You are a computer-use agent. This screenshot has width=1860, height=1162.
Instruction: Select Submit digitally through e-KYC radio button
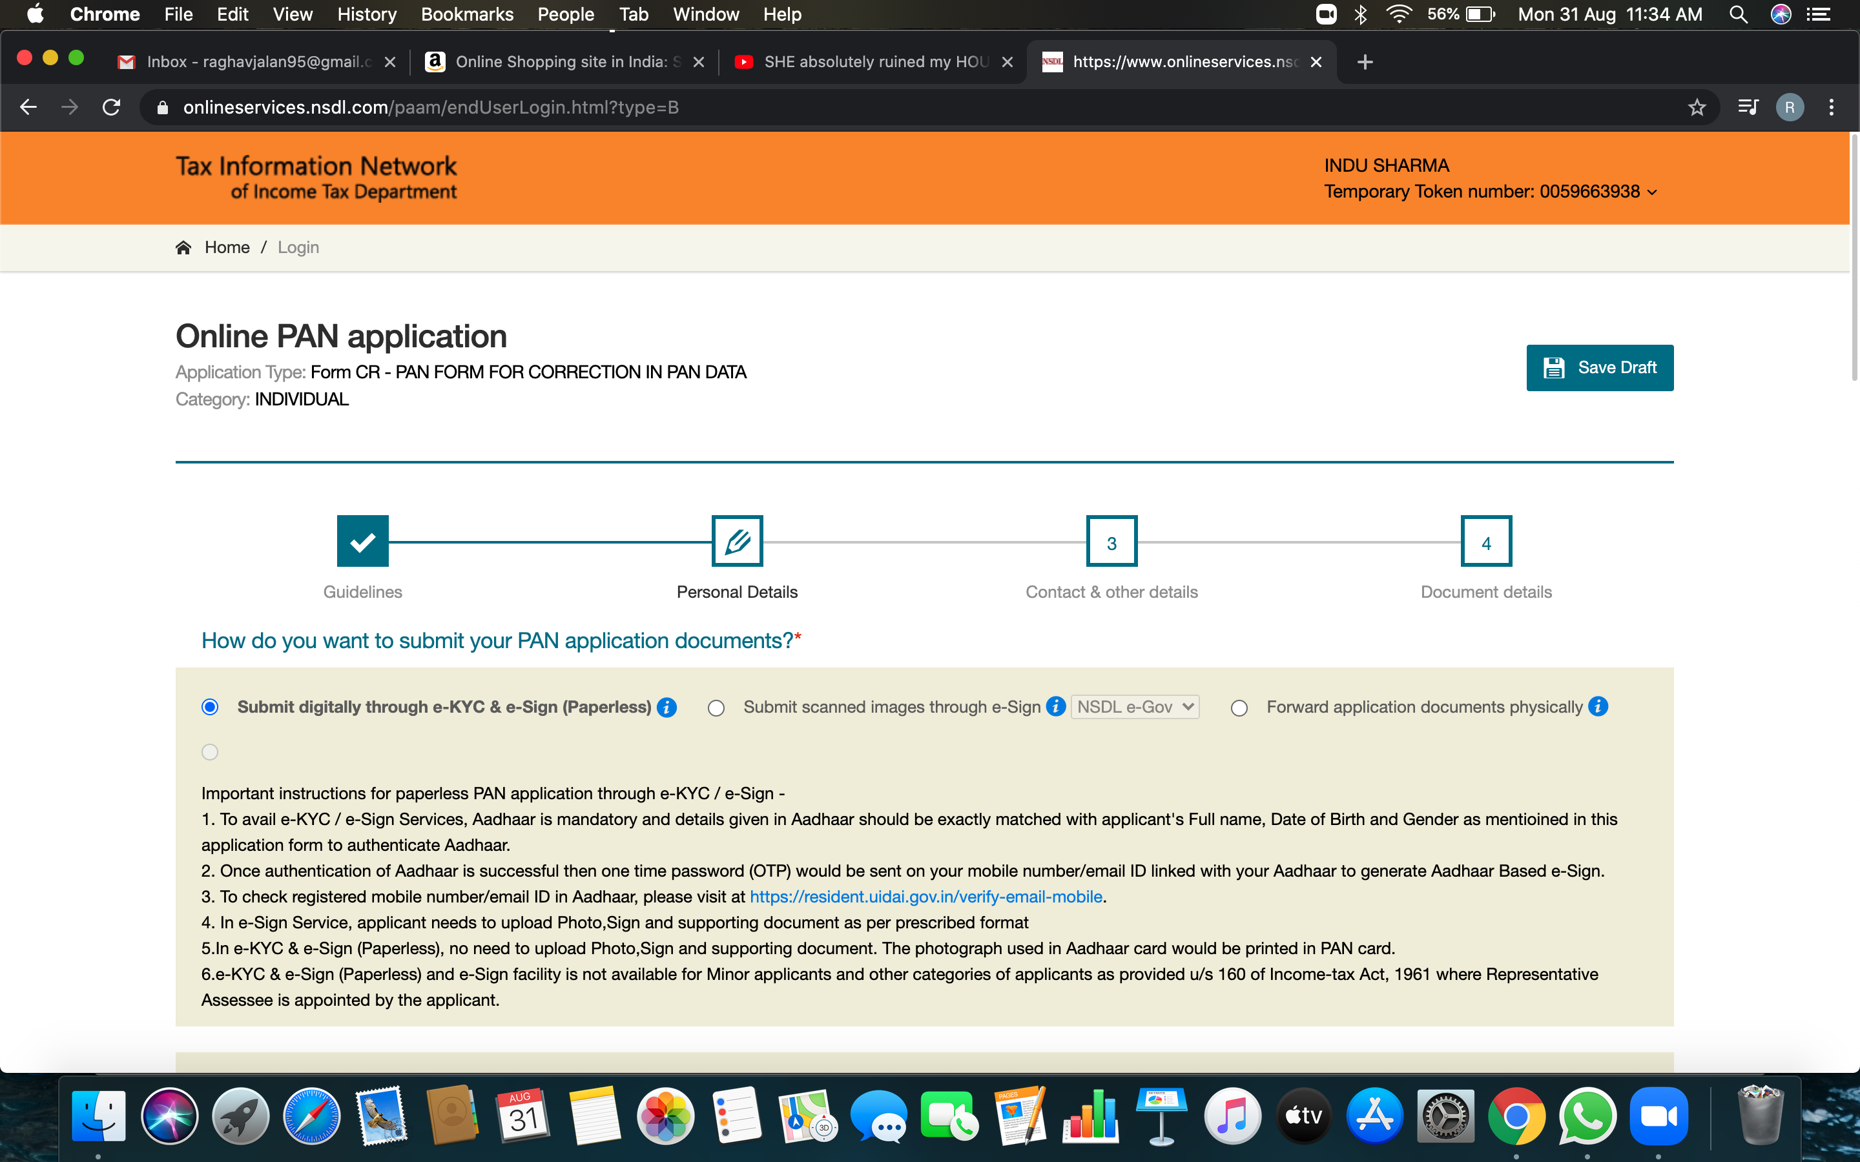point(211,707)
